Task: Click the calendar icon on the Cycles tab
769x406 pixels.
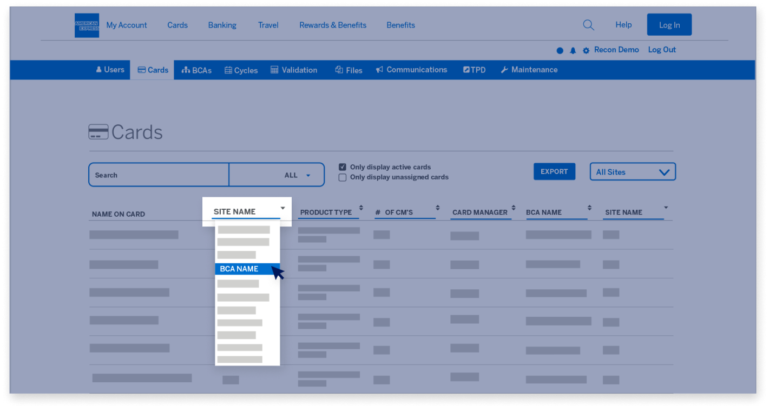Action: [x=229, y=69]
